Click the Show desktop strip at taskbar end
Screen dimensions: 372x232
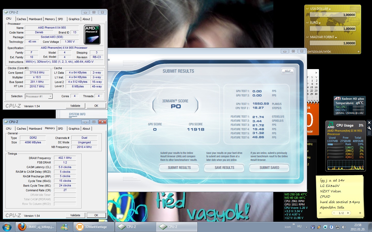[370, 227]
